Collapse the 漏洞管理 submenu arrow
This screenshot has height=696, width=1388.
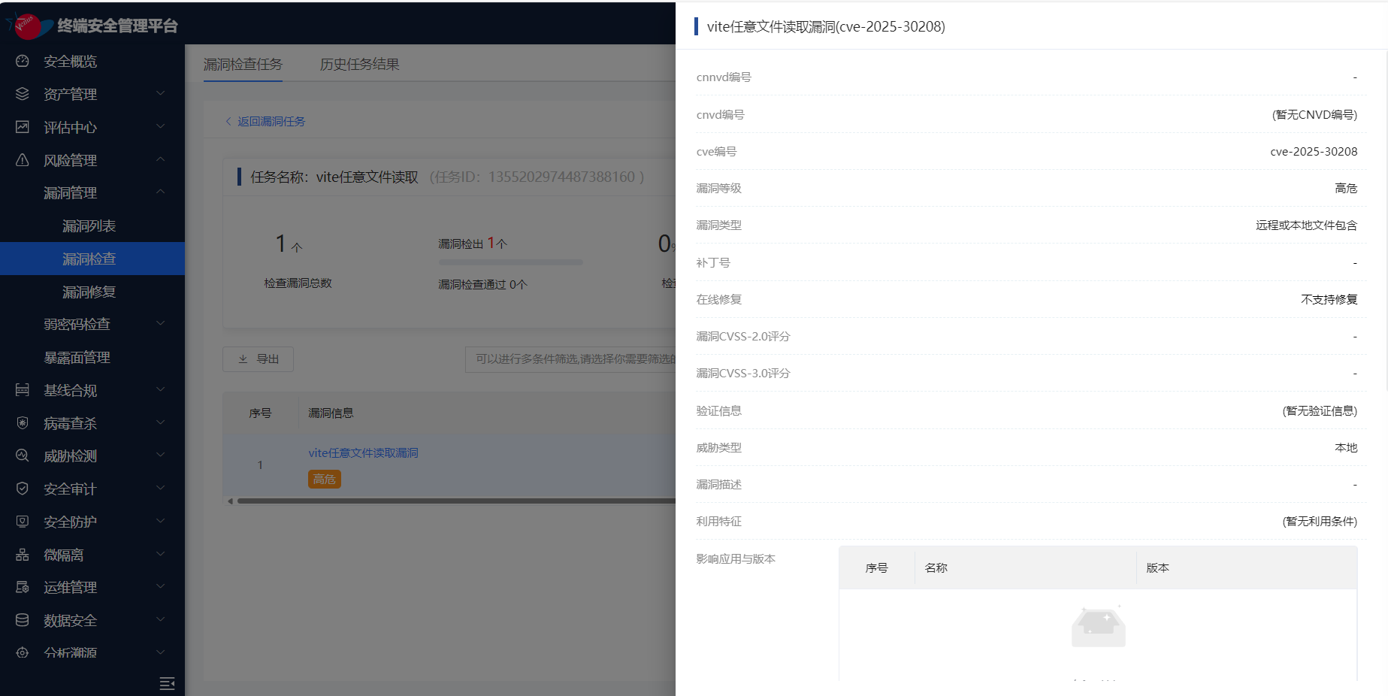pyautogui.click(x=160, y=192)
